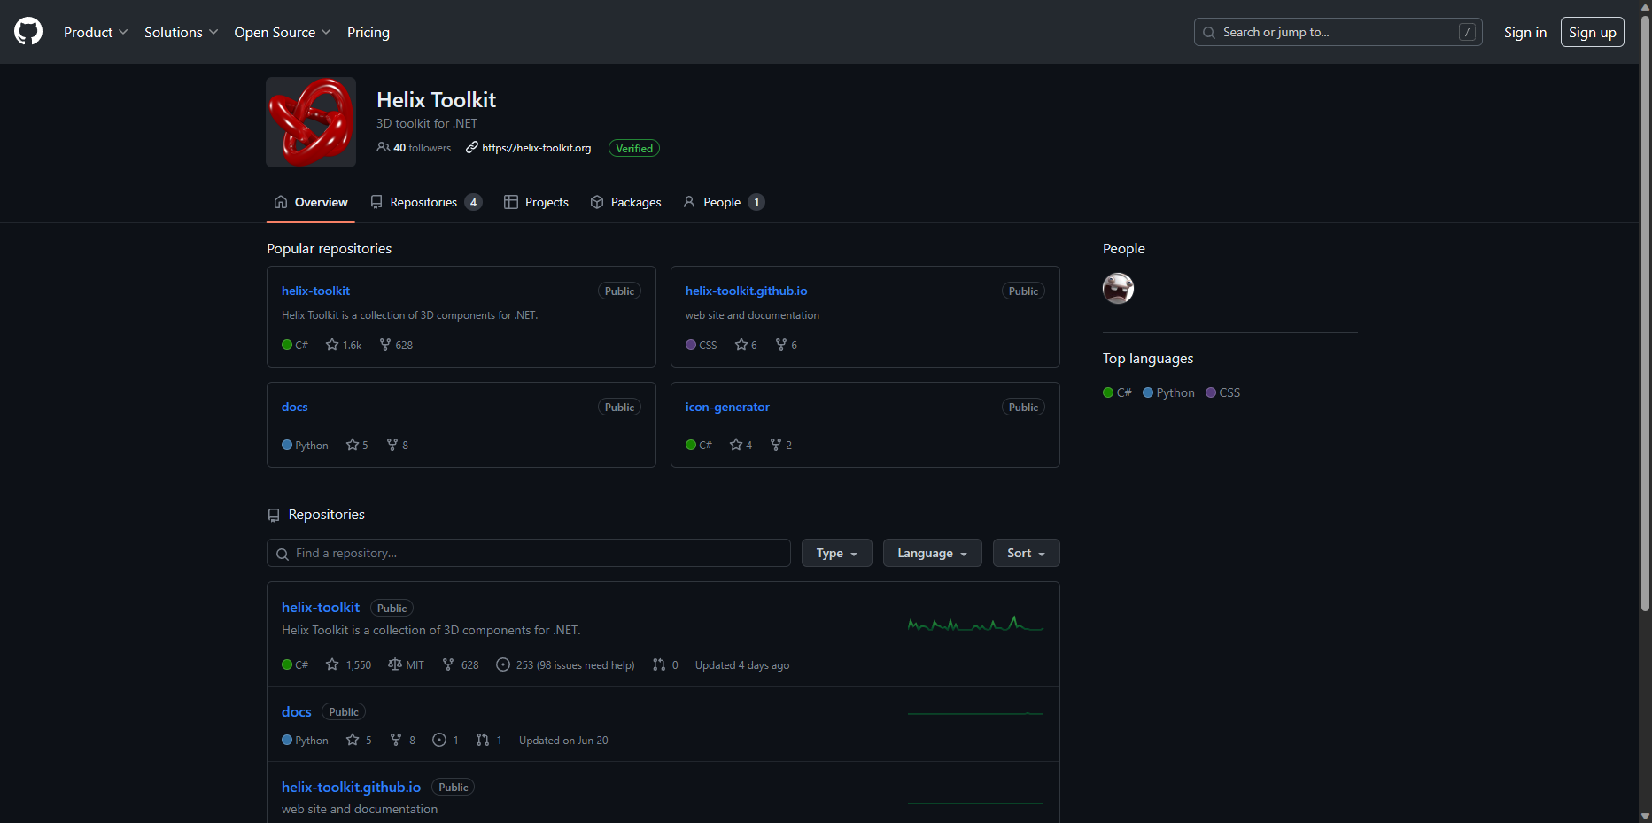Click the pull request icon showing 0
1652x823 pixels.
pos(659,664)
